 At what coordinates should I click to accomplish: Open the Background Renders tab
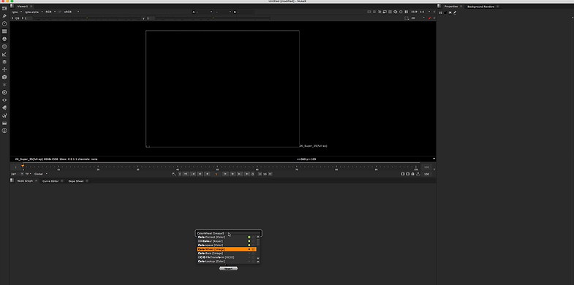click(x=480, y=7)
